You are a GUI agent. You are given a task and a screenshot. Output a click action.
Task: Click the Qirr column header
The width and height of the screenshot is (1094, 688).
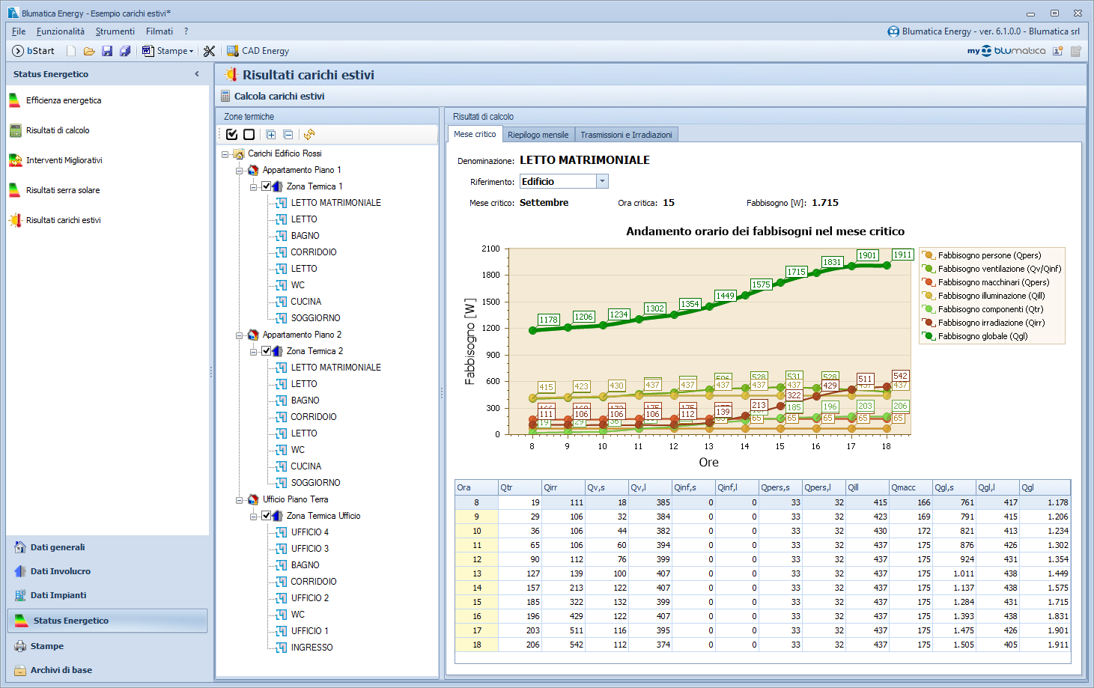[563, 487]
